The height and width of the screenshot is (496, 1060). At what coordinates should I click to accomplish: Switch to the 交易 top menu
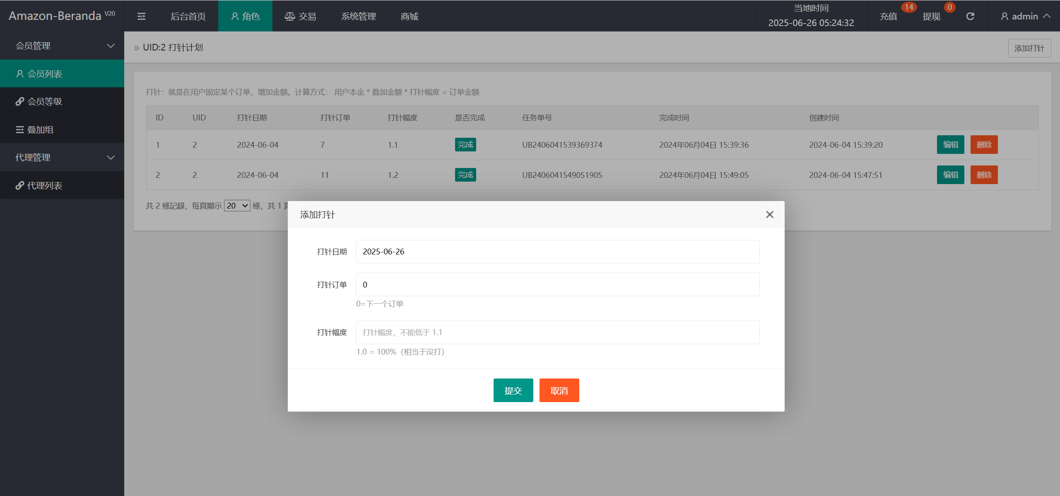pyautogui.click(x=301, y=16)
